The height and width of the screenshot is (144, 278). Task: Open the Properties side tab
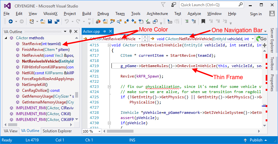pos(272,83)
